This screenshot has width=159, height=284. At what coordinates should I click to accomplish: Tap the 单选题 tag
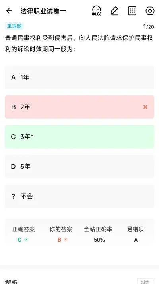(x=14, y=26)
